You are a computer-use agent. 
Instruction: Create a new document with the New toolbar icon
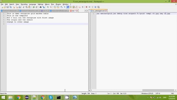(2, 7)
